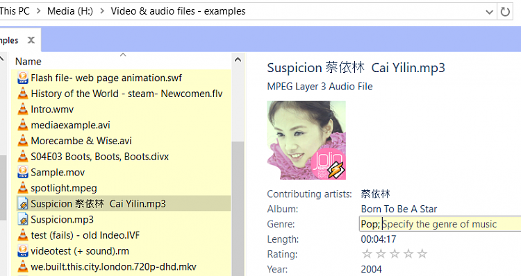Click the Album value Born To Be A Star

pyautogui.click(x=399, y=209)
